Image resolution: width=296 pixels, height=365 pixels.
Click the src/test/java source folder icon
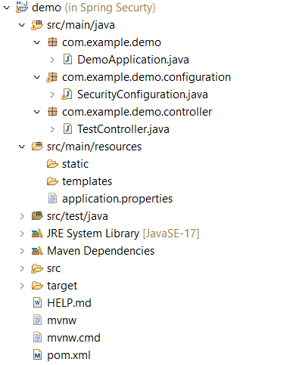coord(37,216)
